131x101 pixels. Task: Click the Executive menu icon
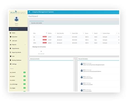11,37
